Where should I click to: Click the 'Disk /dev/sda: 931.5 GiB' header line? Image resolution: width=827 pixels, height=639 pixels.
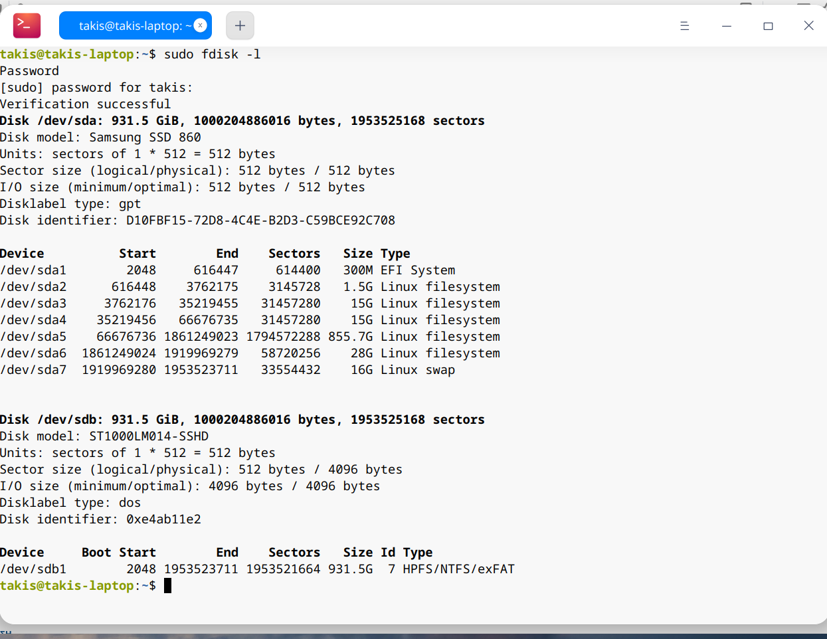coord(242,120)
